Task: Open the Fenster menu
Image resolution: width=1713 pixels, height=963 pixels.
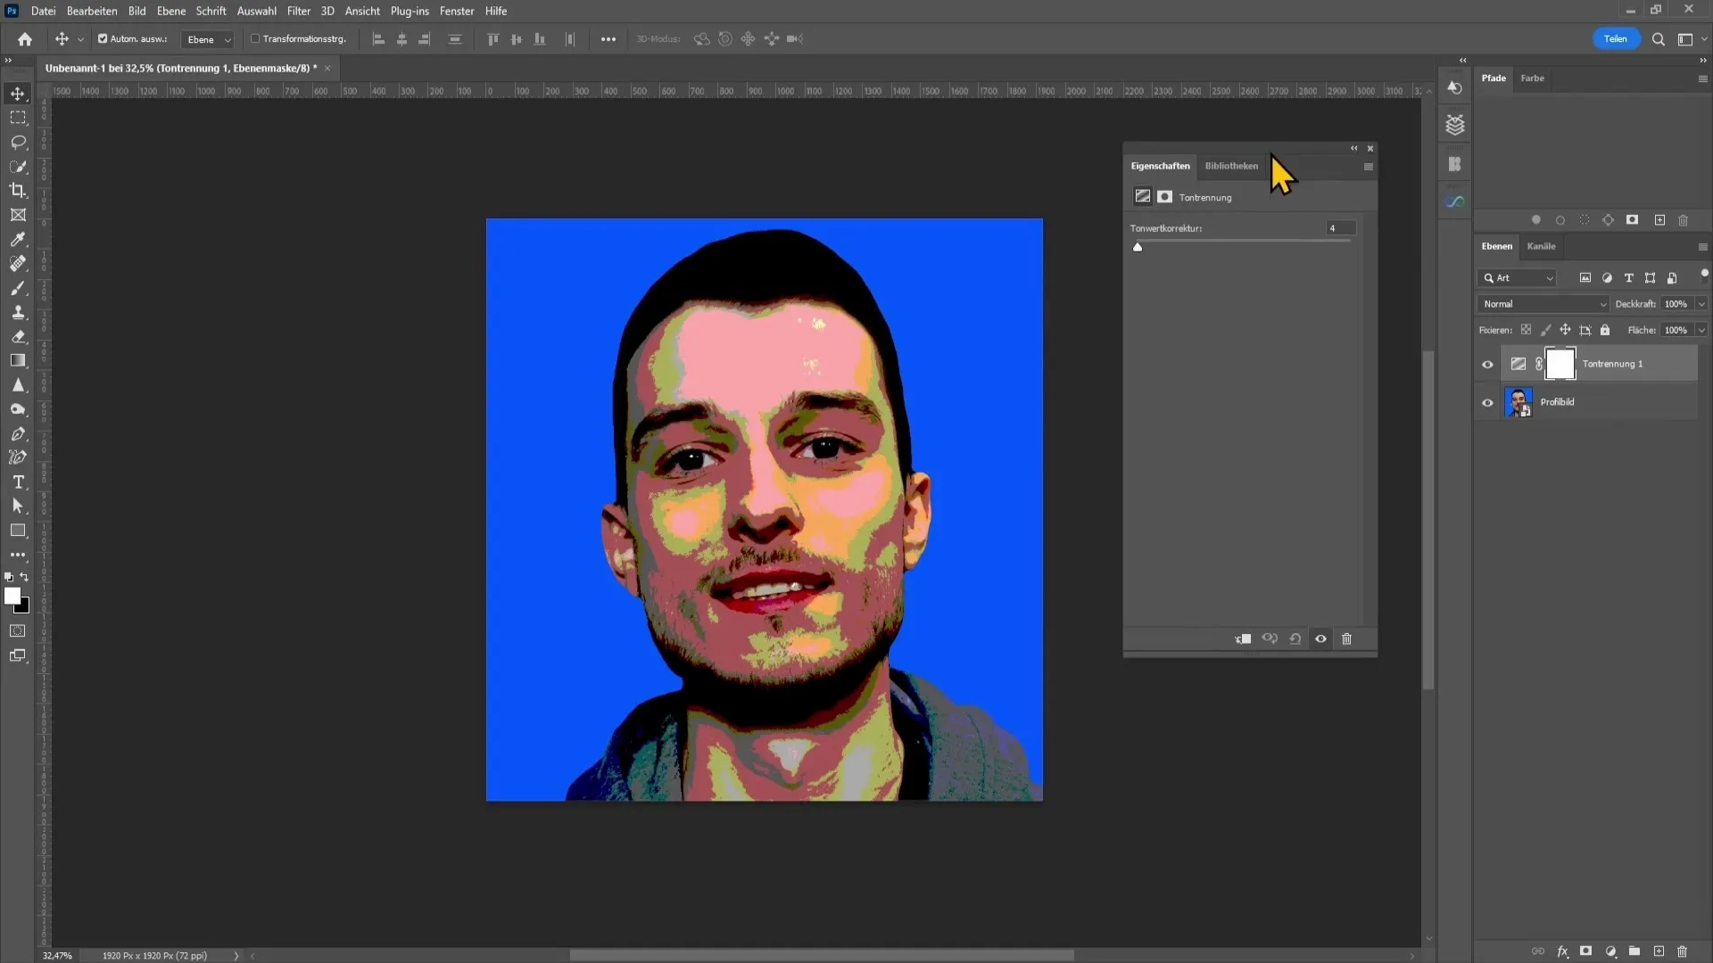Action: coord(457,11)
